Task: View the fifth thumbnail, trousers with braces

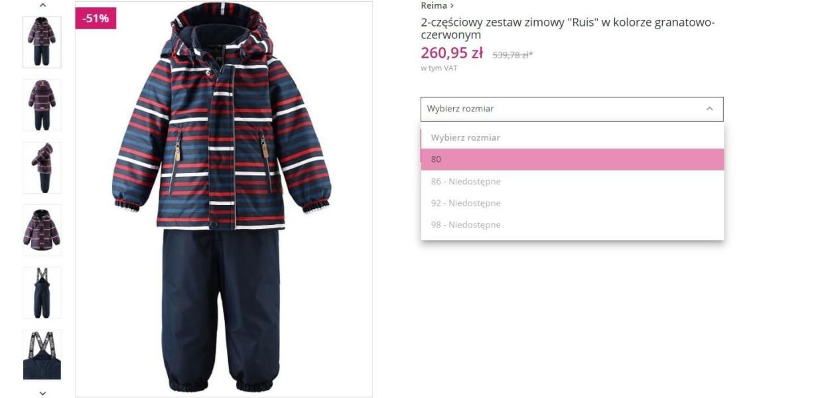Action: click(x=42, y=293)
